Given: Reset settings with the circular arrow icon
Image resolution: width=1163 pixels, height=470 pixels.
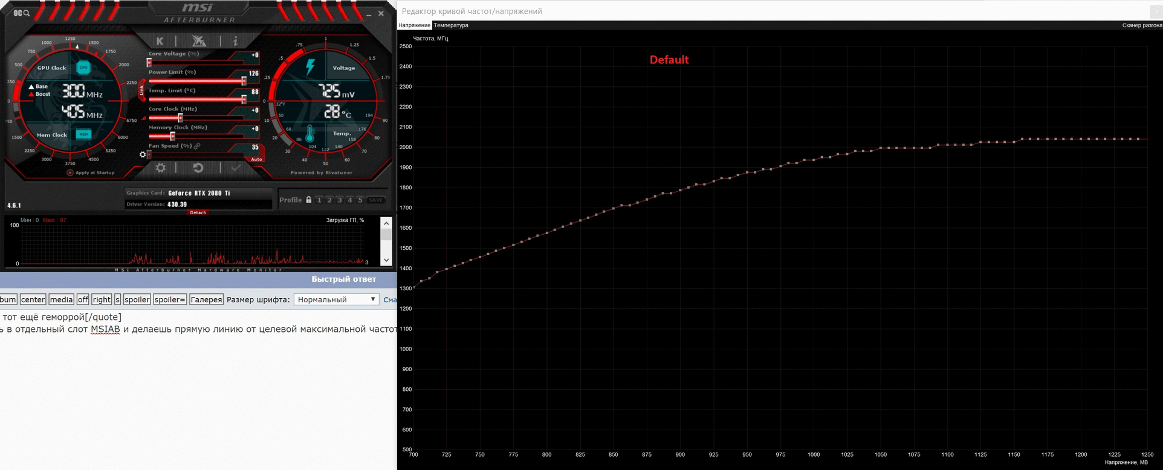Looking at the screenshot, I should [x=198, y=168].
